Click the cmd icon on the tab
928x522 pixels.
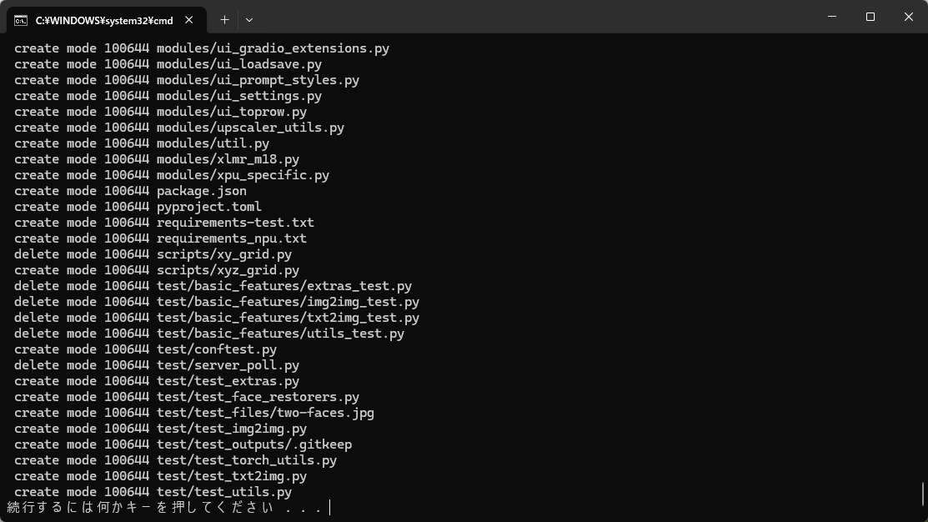pyautogui.click(x=21, y=21)
